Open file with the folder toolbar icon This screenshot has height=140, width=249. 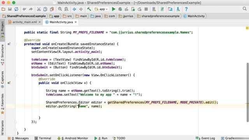click(3, 9)
